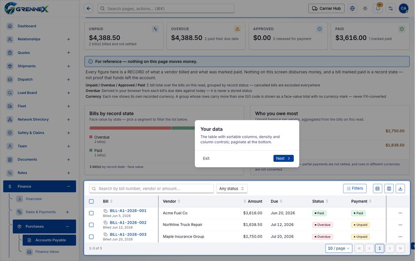Focus the search pages, actions field
Screen dimensions: 418x261
[x=166, y=9]
